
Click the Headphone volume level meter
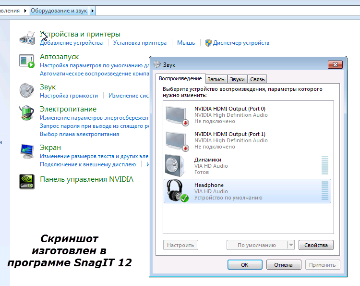(325, 191)
